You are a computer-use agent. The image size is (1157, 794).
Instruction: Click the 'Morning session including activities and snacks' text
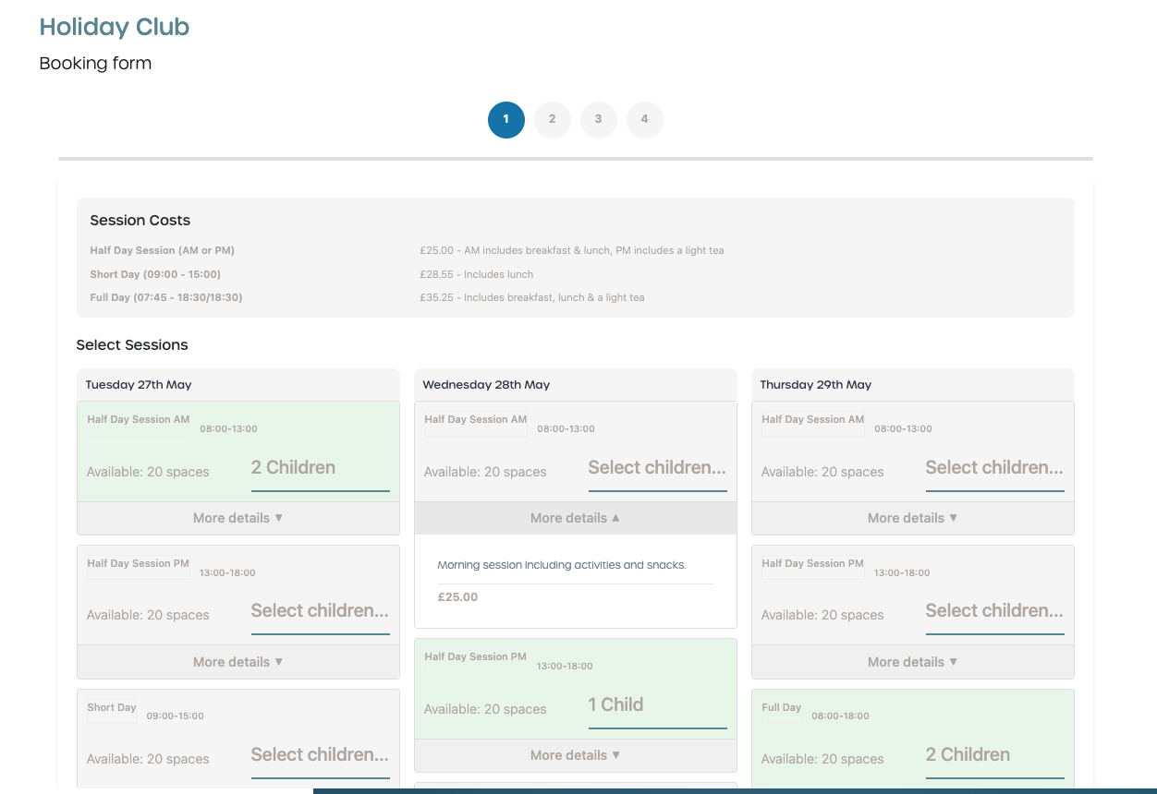click(x=562, y=565)
